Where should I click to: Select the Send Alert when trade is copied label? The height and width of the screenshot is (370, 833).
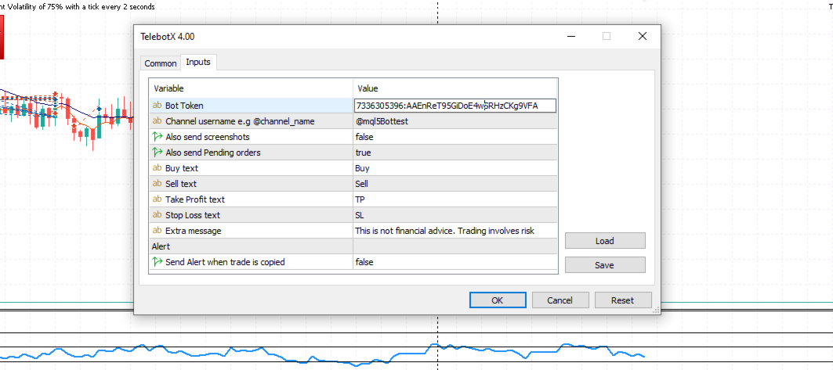[x=225, y=262]
